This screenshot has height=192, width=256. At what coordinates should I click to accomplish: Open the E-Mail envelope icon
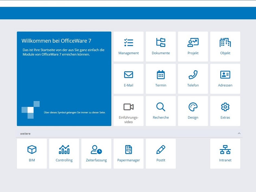[x=128, y=75]
